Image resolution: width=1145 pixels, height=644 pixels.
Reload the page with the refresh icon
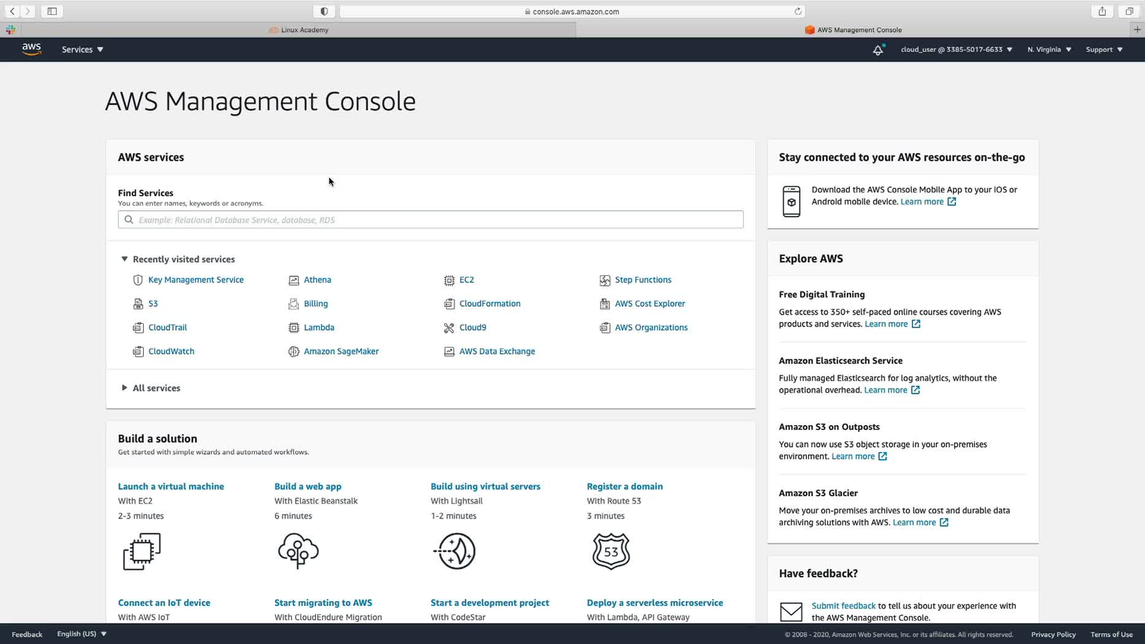tap(798, 11)
